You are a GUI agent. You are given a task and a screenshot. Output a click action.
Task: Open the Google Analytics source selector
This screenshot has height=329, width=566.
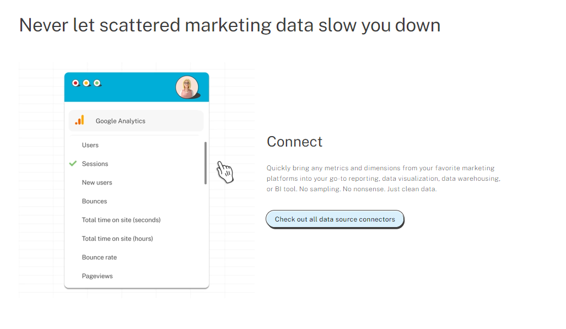136,121
